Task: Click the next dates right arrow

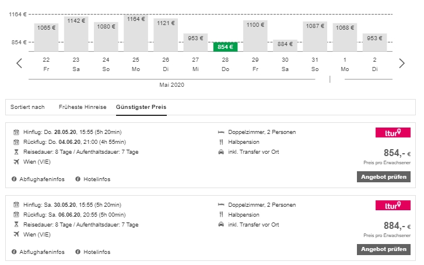Action: (x=401, y=63)
